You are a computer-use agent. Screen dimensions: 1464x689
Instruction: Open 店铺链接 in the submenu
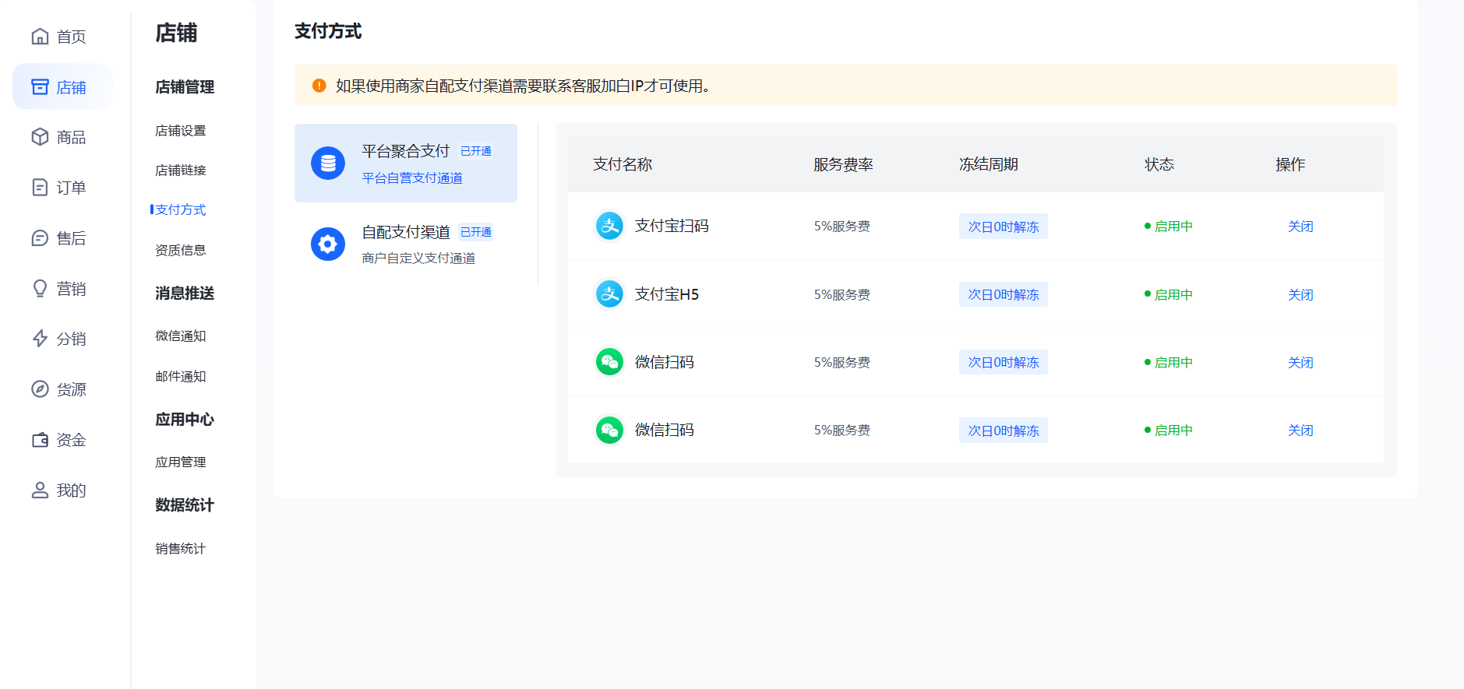181,170
